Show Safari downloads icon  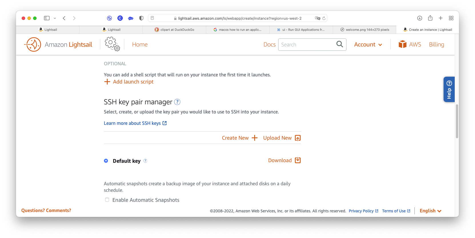pyautogui.click(x=420, y=18)
